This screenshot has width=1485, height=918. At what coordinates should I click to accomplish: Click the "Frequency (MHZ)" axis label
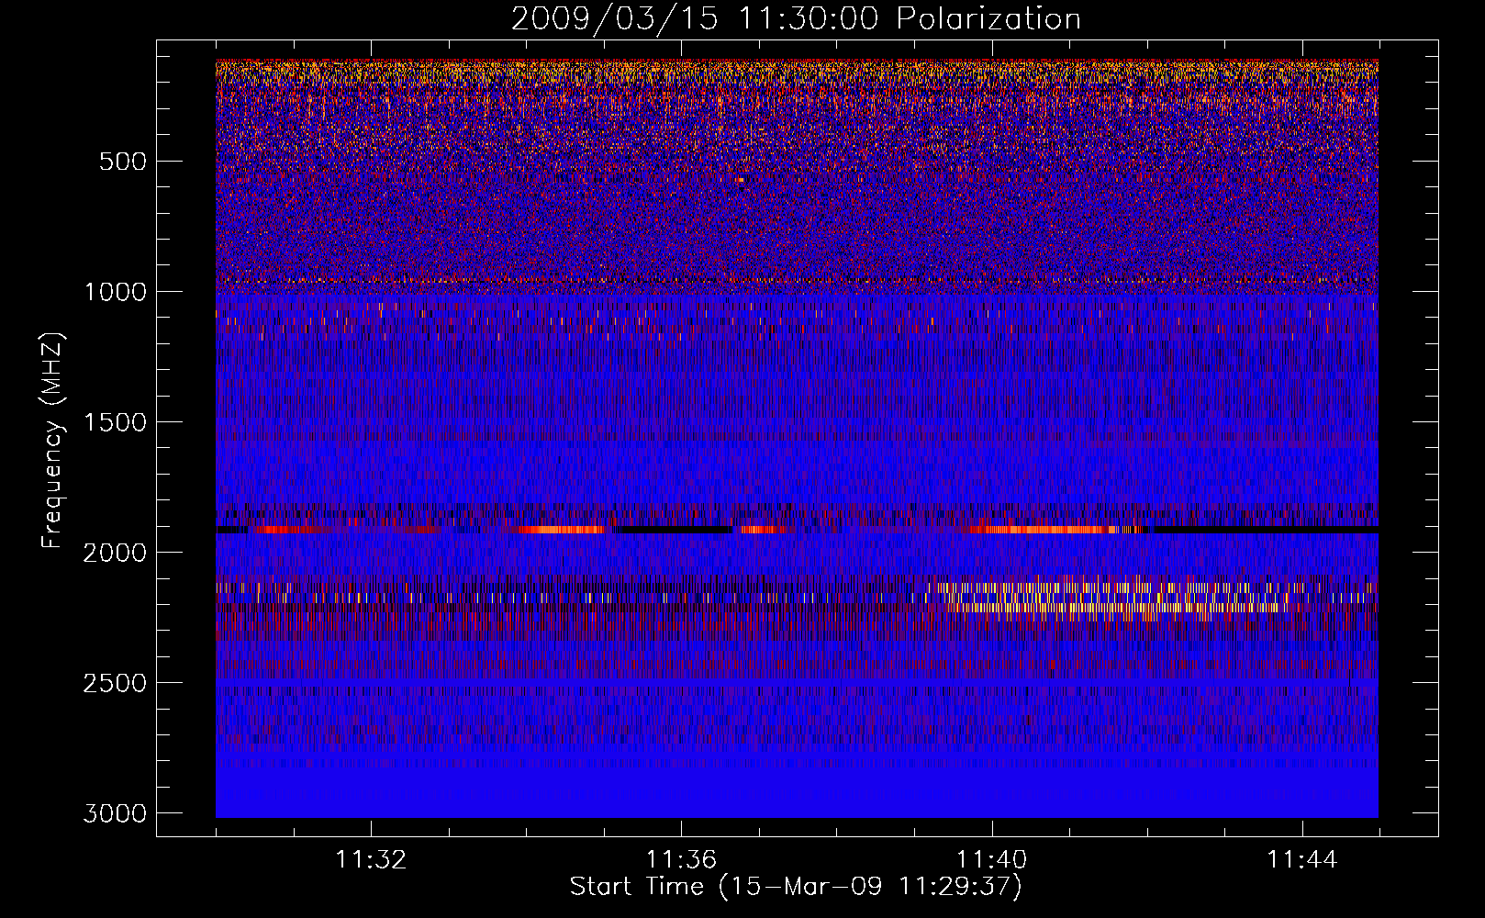coord(53,441)
